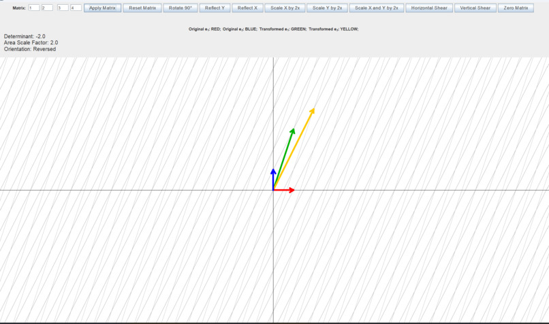Click the green transformed e1 vector arrow
Screen dimensions: 549x324
283,159
